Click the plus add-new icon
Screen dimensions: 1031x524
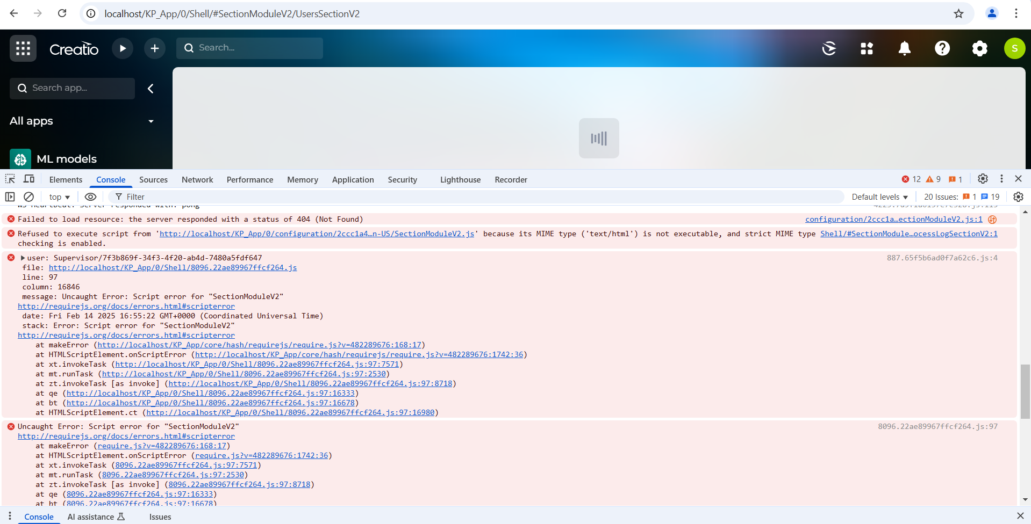[155, 48]
